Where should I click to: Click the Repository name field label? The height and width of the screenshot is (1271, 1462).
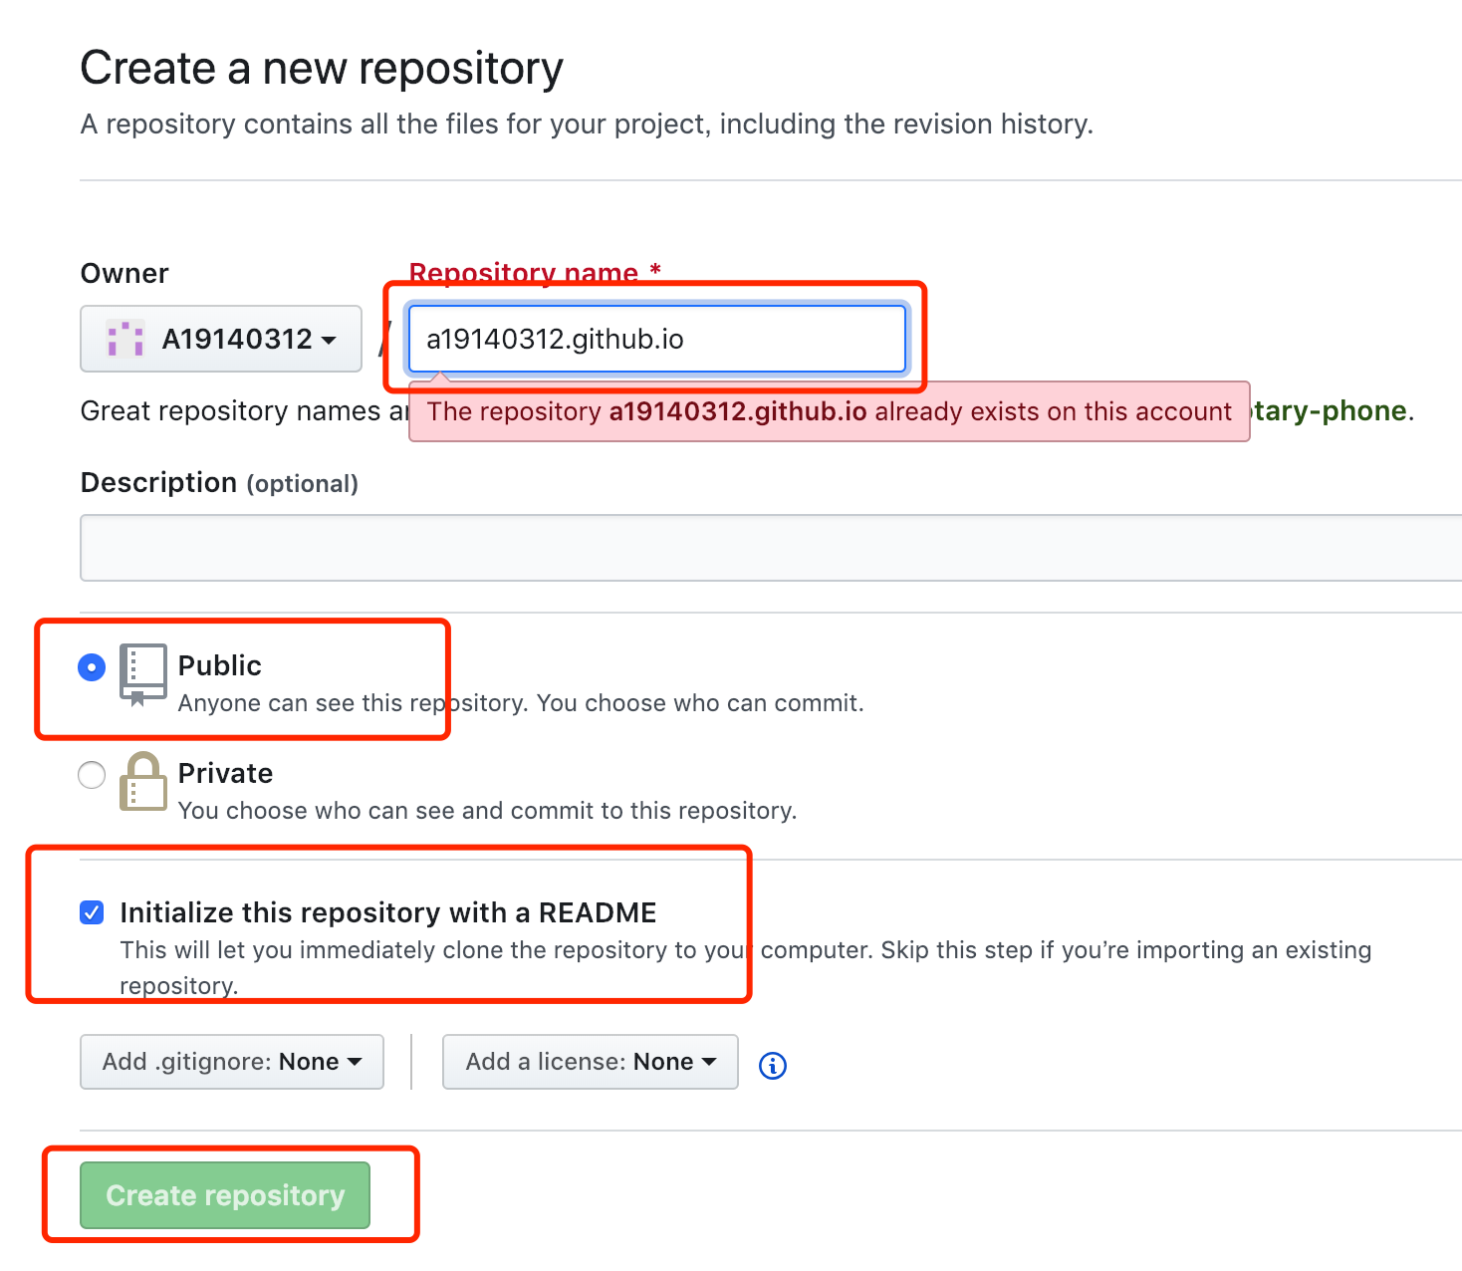pos(524,272)
